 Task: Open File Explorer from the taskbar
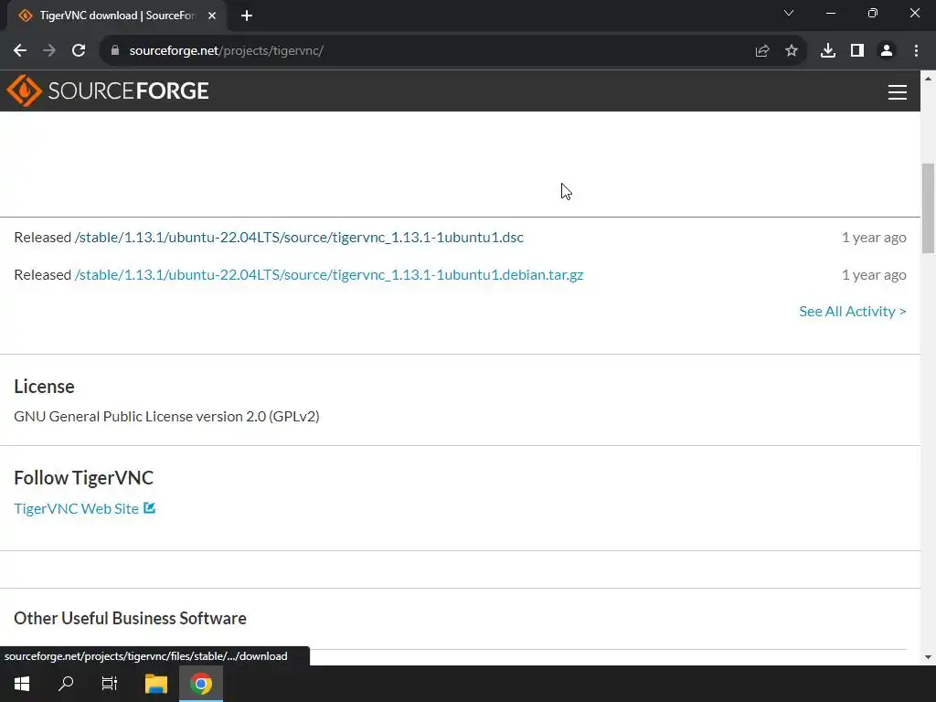[x=156, y=684]
